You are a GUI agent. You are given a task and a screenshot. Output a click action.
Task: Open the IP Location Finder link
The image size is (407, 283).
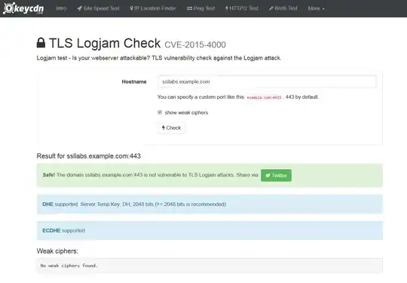click(x=153, y=8)
